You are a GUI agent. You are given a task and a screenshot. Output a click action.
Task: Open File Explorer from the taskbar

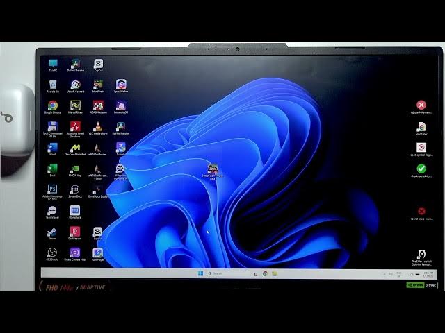pos(275,273)
